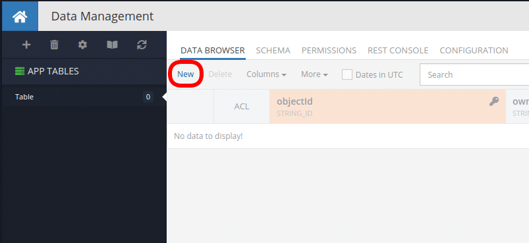
Task: Enable the Dates in UTC checkbox
Action: pos(347,74)
